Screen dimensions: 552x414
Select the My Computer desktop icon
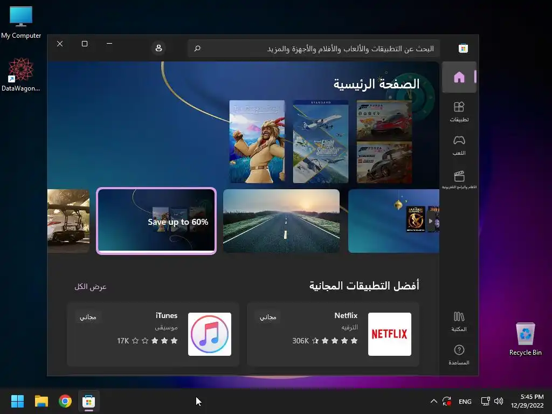[21, 23]
